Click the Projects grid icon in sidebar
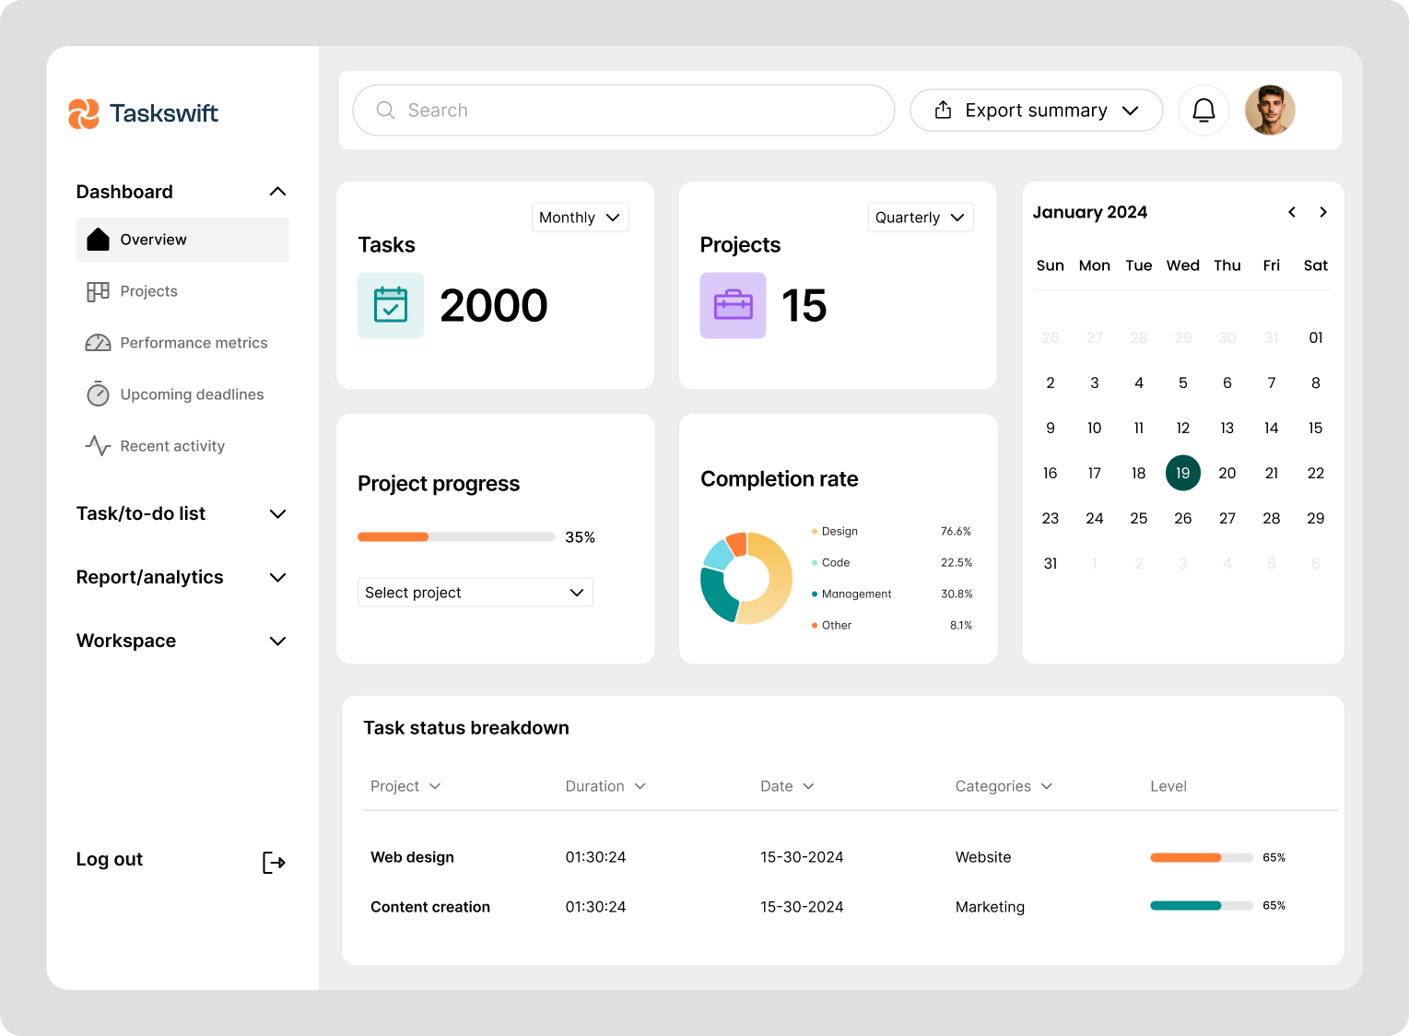 [98, 290]
